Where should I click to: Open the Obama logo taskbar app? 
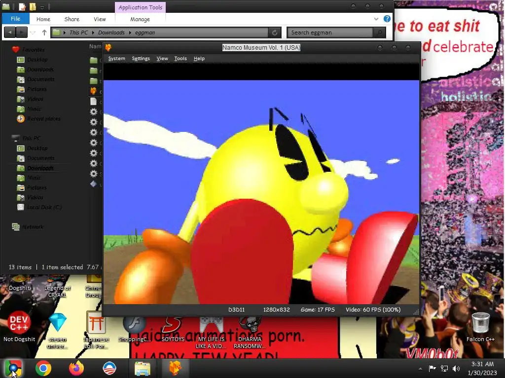pyautogui.click(x=109, y=368)
